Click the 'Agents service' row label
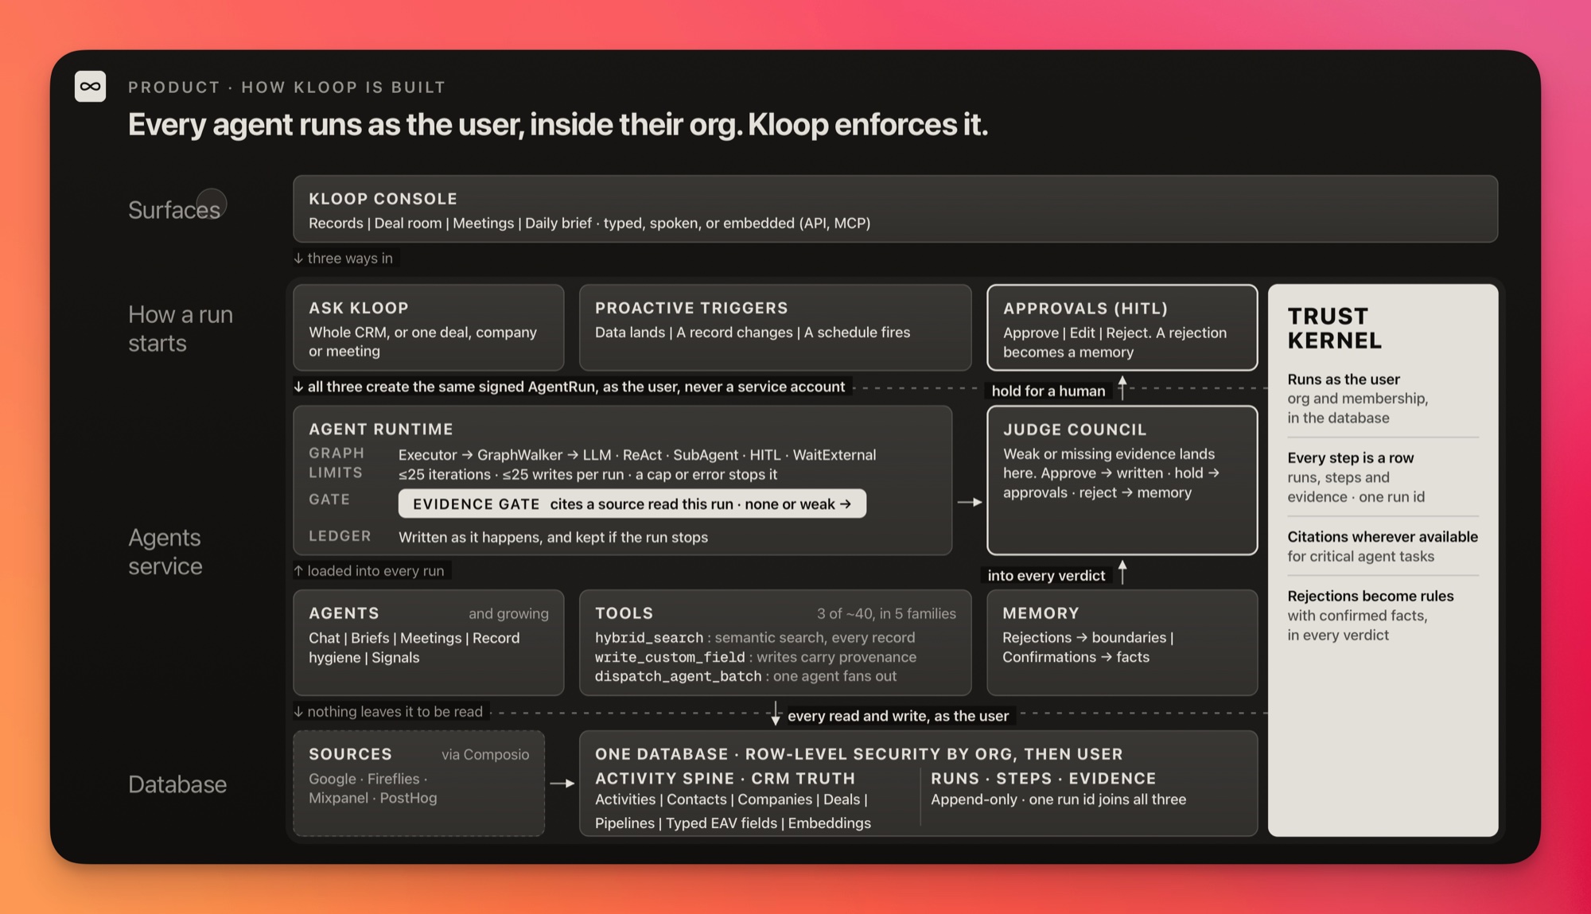Viewport: 1591px width, 914px height. click(x=165, y=551)
